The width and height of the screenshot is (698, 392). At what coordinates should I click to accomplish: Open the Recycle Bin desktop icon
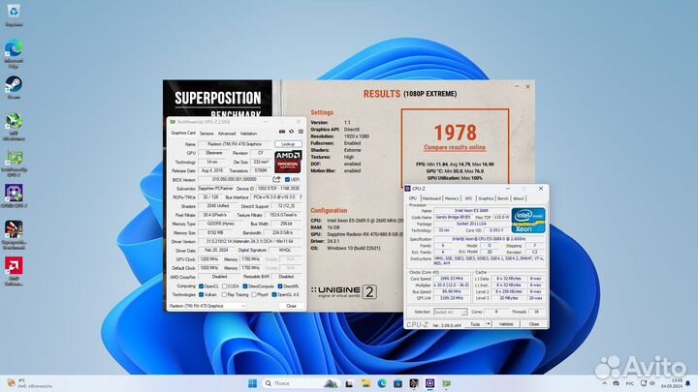[14, 15]
